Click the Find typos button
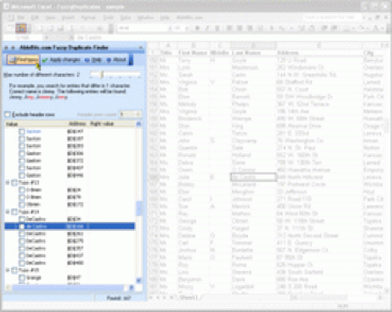This screenshot has width=392, height=312. pyautogui.click(x=23, y=60)
